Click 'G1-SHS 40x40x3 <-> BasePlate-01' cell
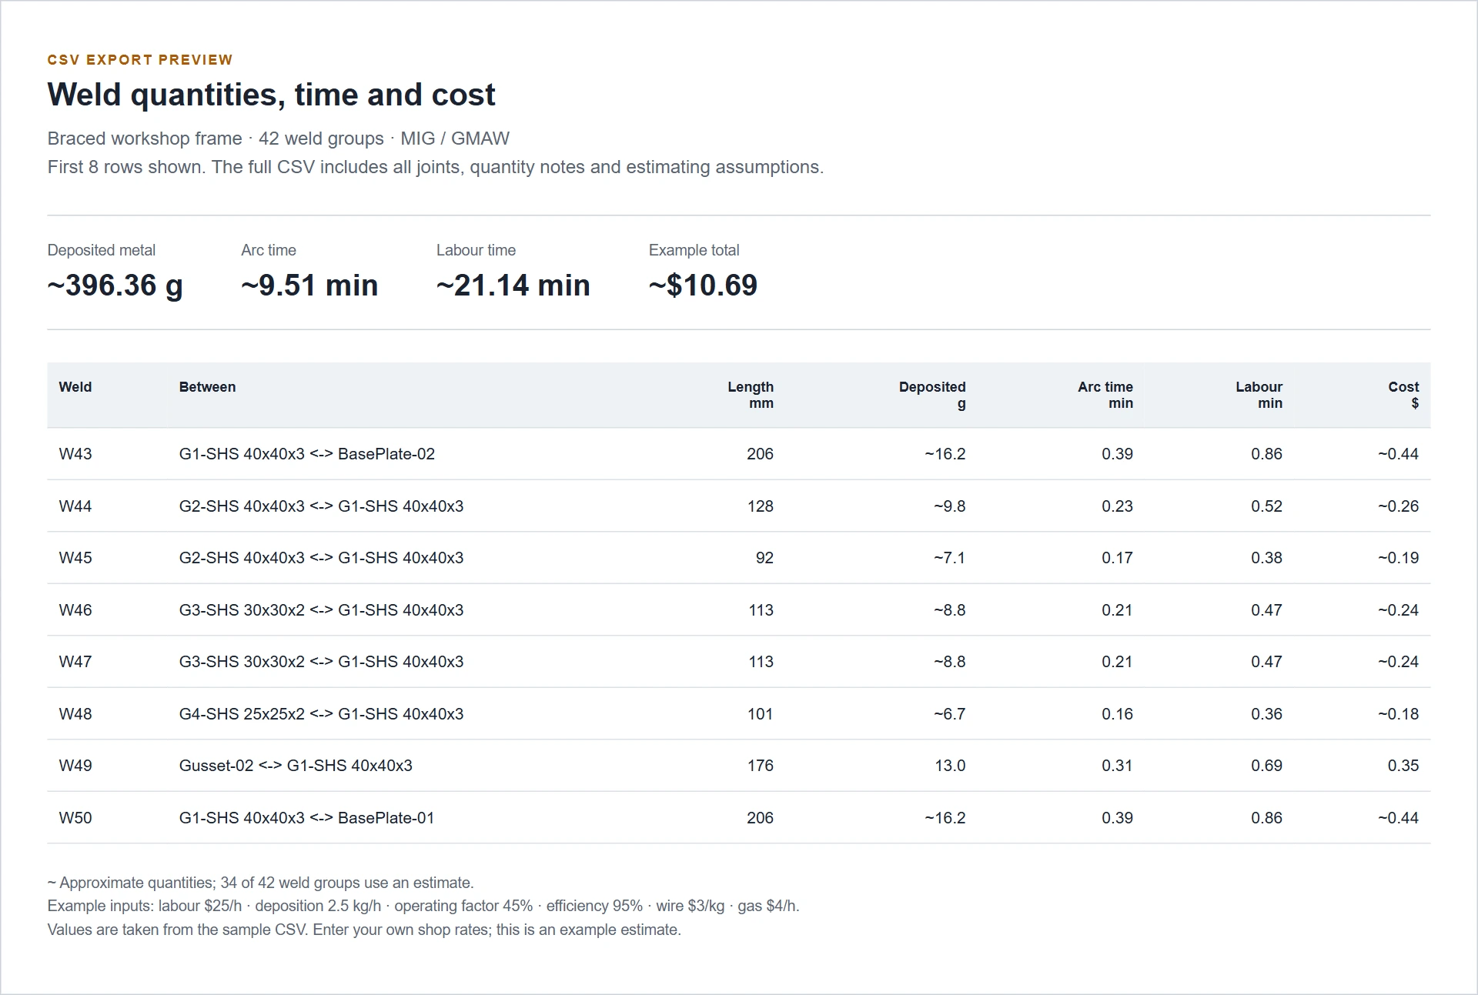Viewport: 1478px width, 995px height. click(307, 818)
